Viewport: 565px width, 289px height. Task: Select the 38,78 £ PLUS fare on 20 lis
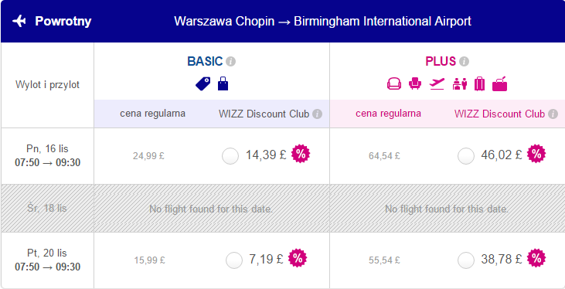tap(466, 260)
